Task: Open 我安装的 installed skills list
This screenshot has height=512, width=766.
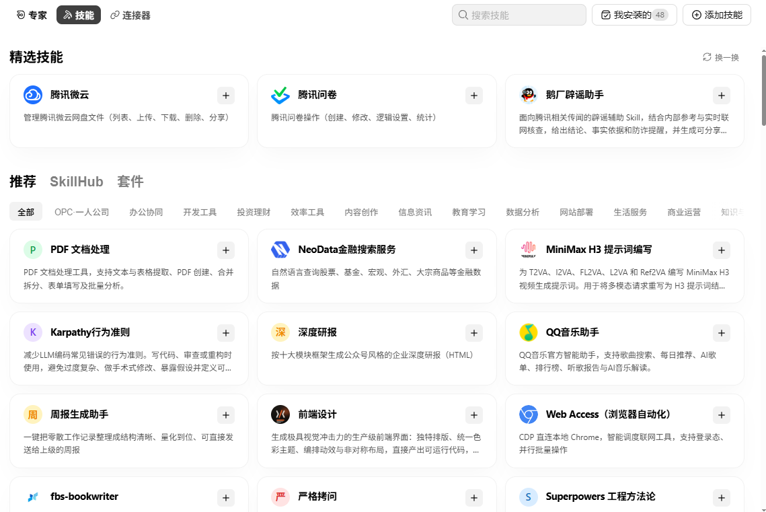Action: tap(634, 15)
